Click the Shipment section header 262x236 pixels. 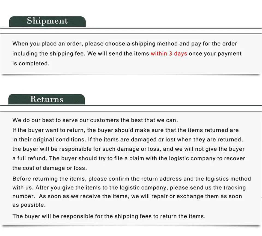pyautogui.click(x=47, y=21)
